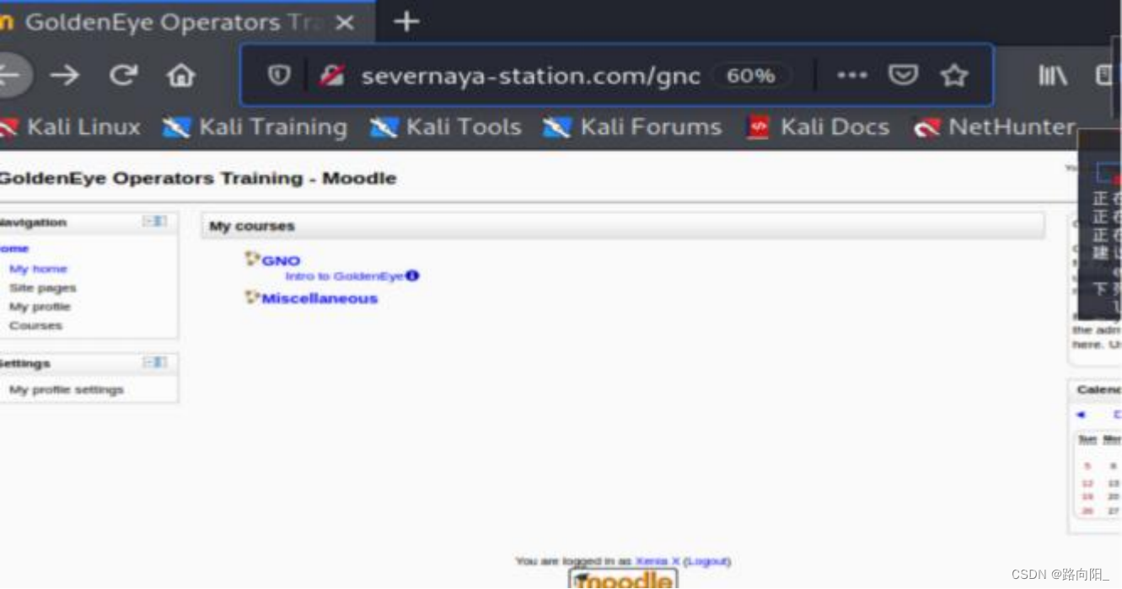
Task: Select the GoldenEye Operators Training tab
Action: [187, 22]
